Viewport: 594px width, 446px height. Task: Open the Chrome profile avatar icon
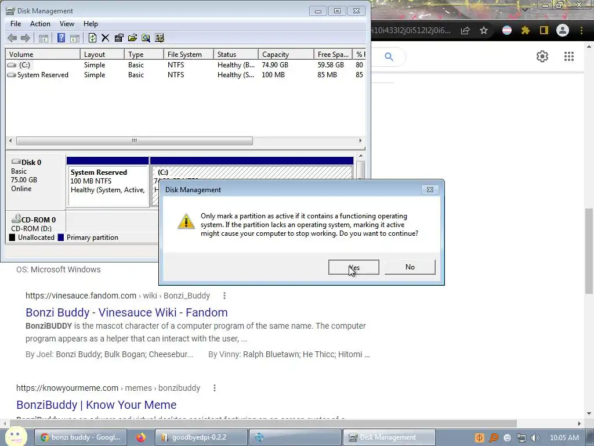563,30
